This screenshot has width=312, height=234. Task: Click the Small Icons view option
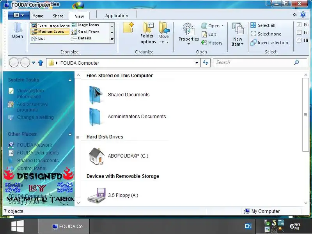point(85,32)
